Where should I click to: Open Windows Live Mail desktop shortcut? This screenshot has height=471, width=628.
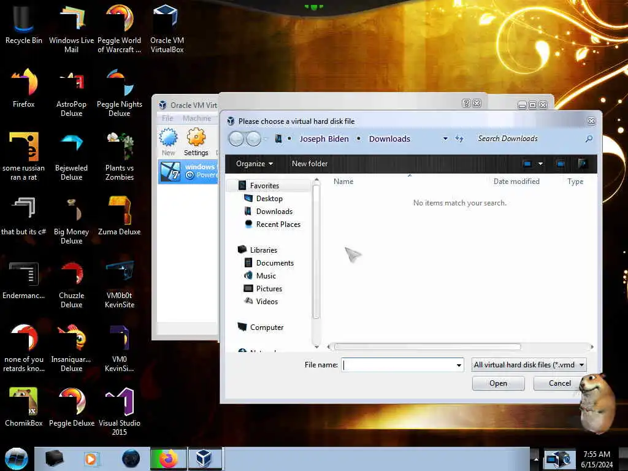point(71,28)
